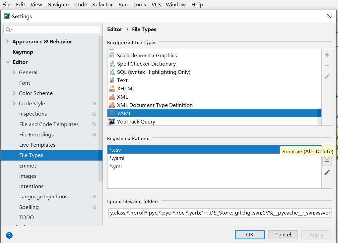
Task: Expand Appearance & Behavior section
Action: pos(8,41)
